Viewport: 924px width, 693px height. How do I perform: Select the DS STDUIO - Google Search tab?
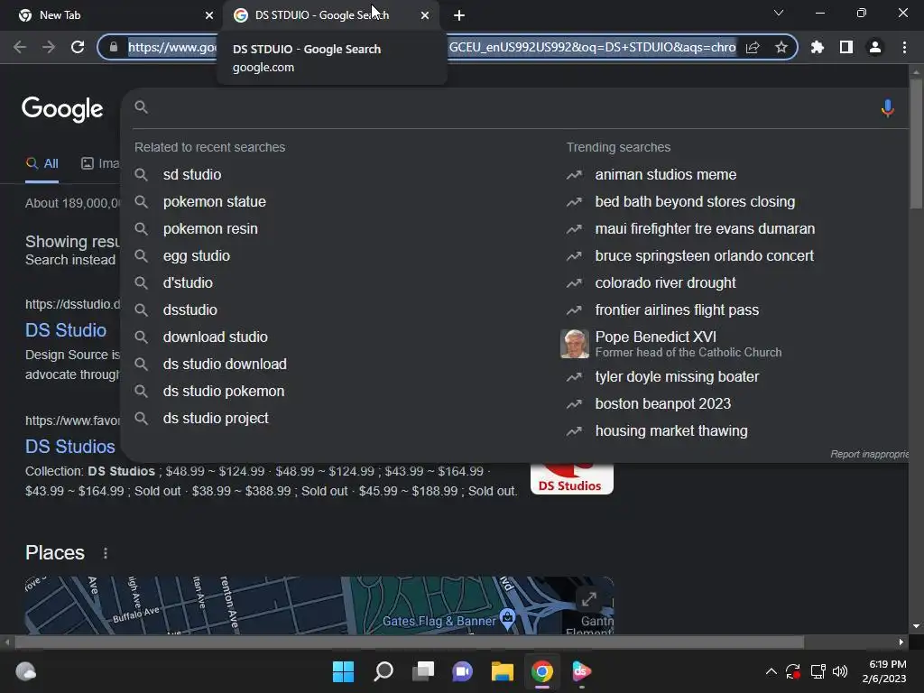[x=330, y=15]
